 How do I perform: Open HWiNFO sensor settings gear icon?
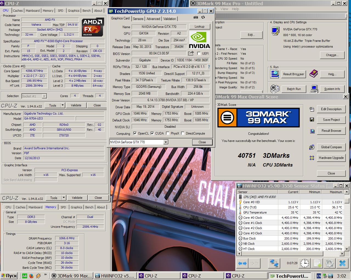tap(329, 263)
